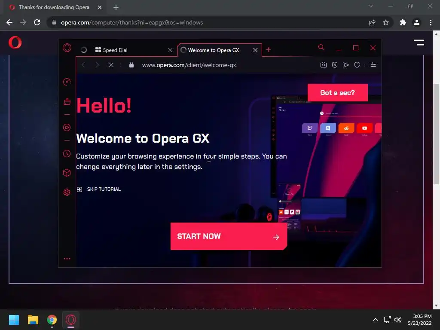Open ad blocker shield icon

335,65
